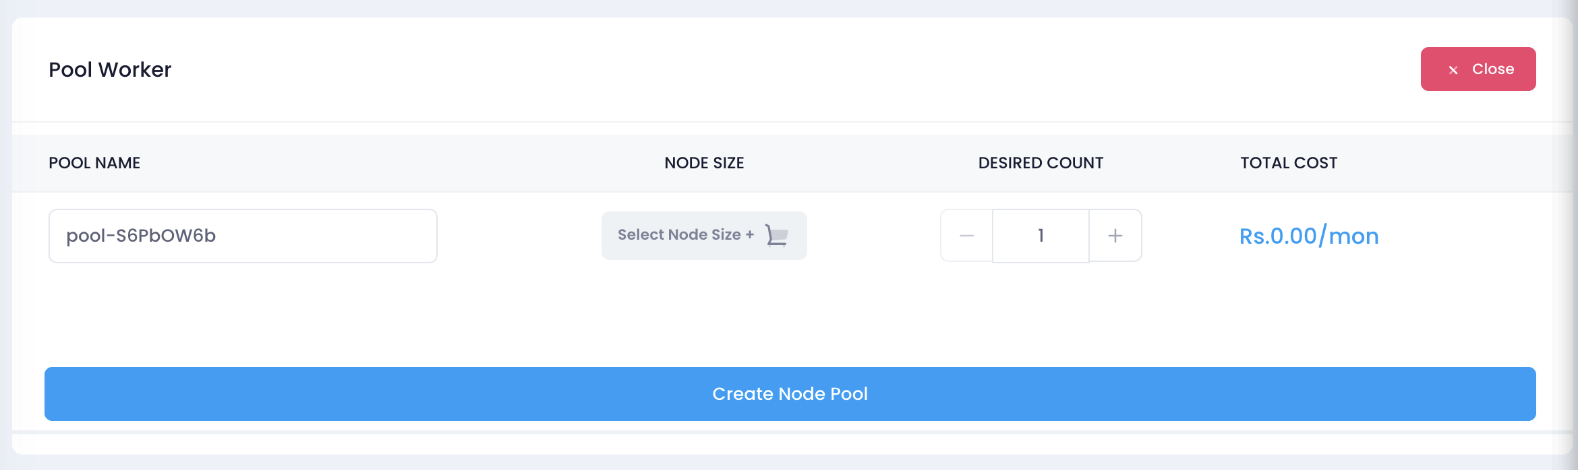Focus the pool name input field

point(243,236)
